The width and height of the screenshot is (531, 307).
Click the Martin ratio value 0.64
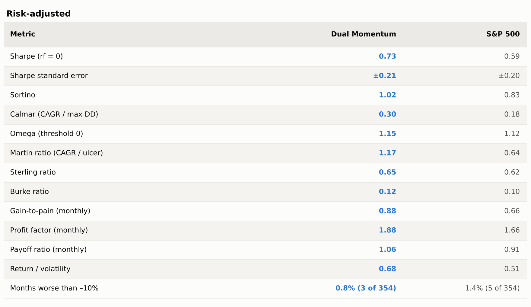(x=512, y=153)
